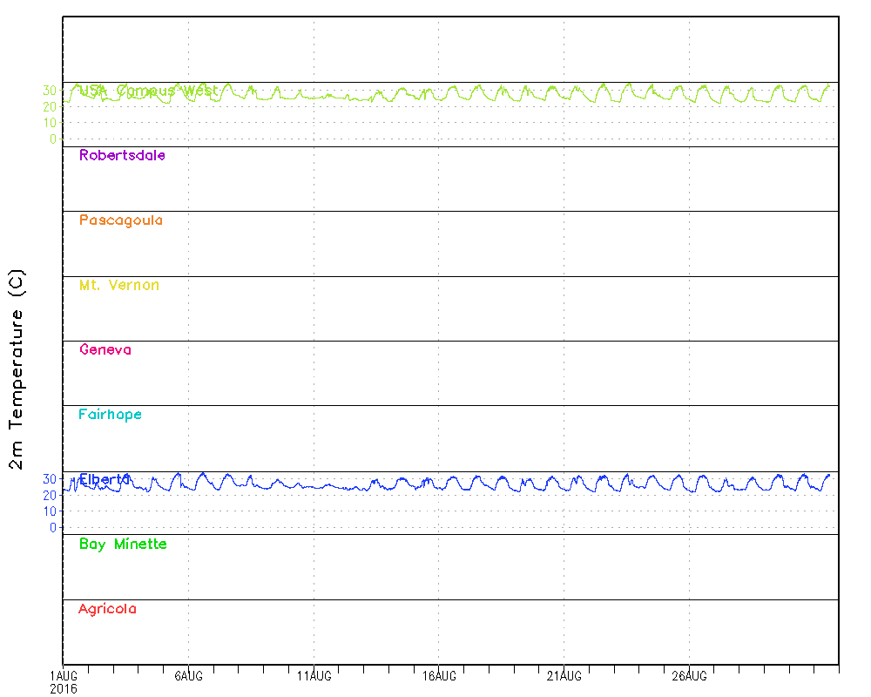Select the Geneva station label

click(105, 350)
